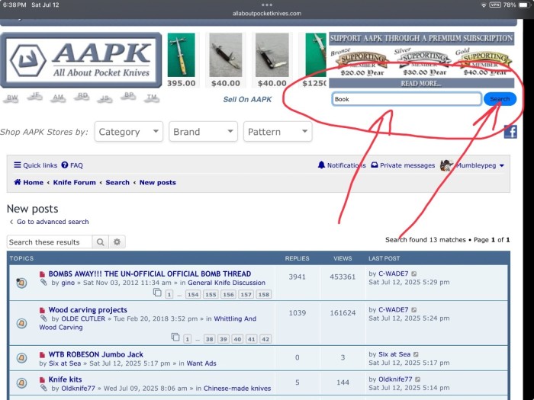This screenshot has width=534, height=400.
Task: Open advanced search gear icon
Action: click(x=117, y=242)
